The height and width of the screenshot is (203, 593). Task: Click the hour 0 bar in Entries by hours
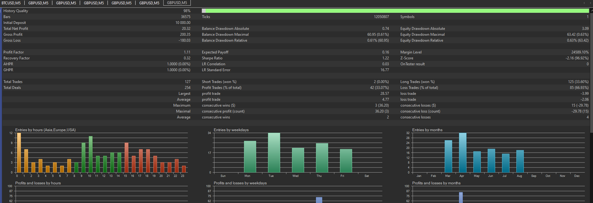(19, 153)
